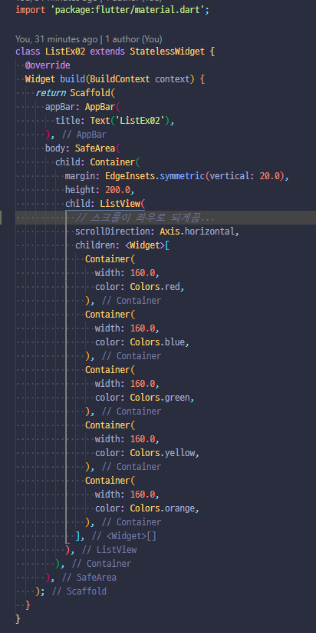Click the Axis.horizontal value
The image size is (316, 633).
197,232
